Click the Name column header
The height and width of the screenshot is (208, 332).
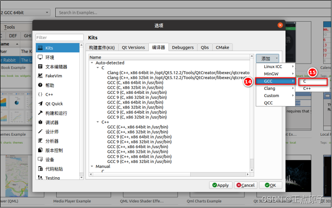click(x=169, y=57)
